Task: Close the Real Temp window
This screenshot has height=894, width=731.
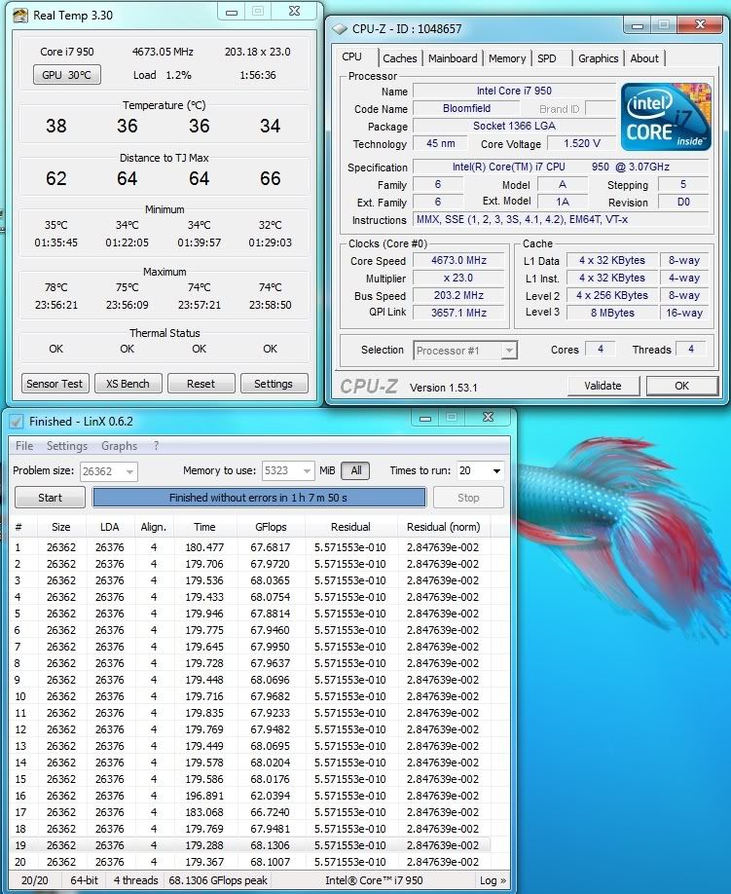Action: (x=295, y=12)
